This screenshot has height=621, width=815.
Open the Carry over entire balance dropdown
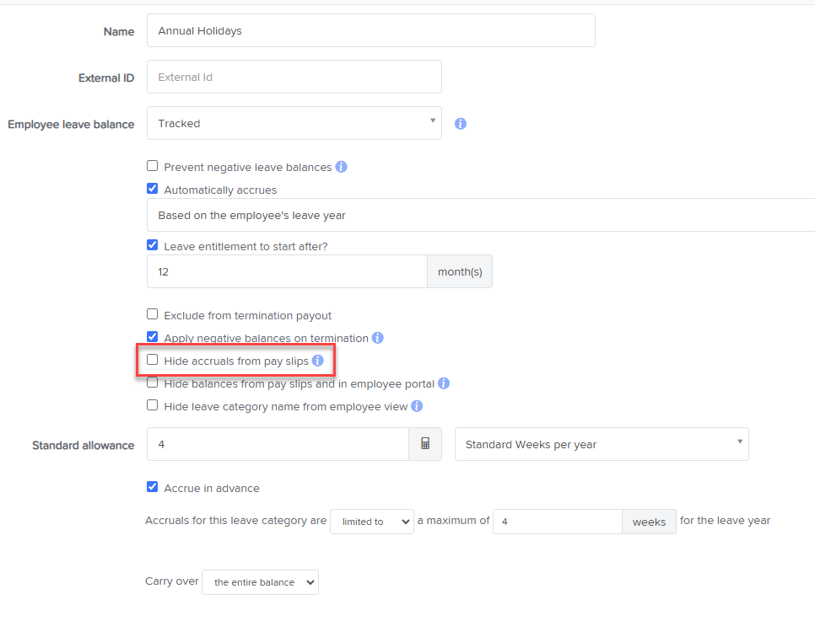click(260, 582)
